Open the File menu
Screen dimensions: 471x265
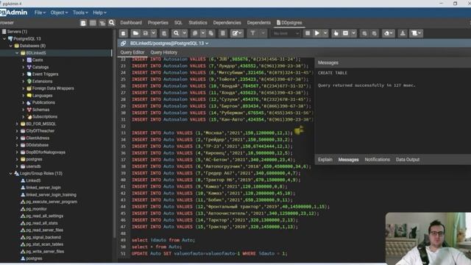[40, 13]
